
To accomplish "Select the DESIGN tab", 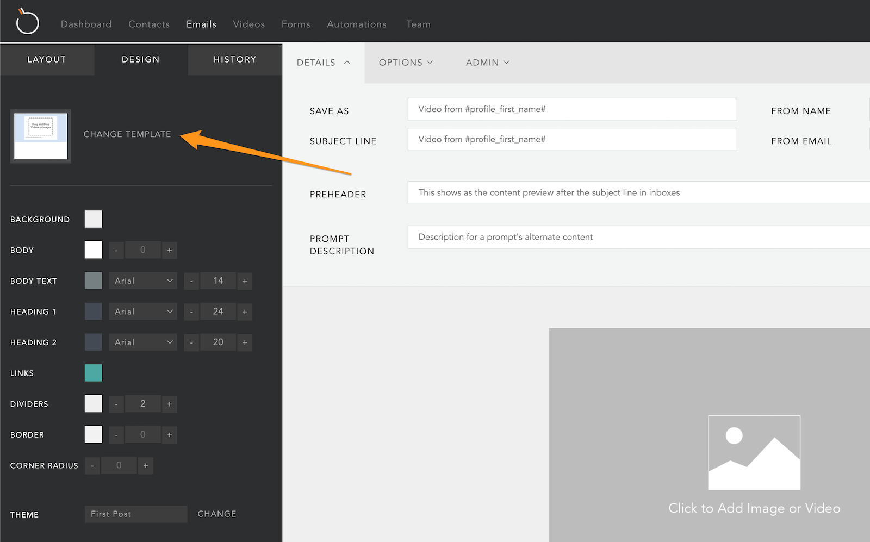I will [141, 59].
